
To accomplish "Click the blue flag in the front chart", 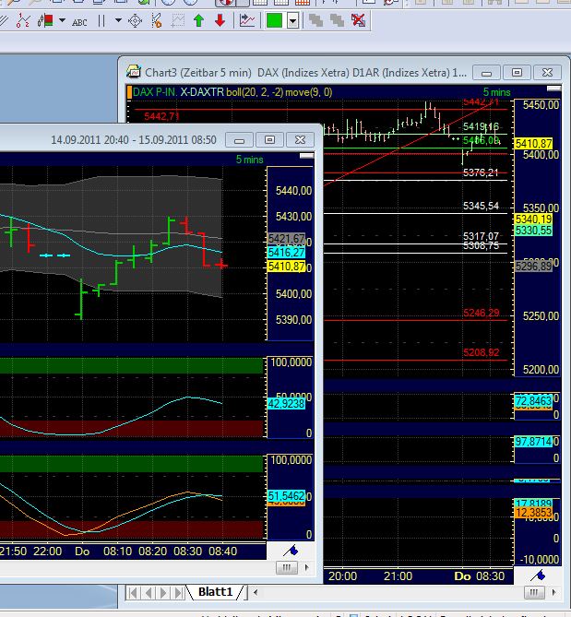I will [x=291, y=550].
